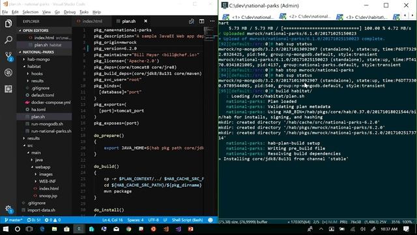
Task: Click the errors and warnings status indicator
Action: click(53, 220)
